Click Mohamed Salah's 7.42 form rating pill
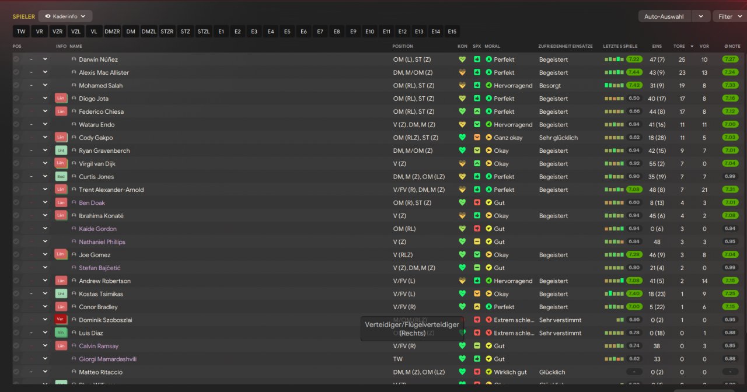747x392 pixels. pyautogui.click(x=634, y=86)
